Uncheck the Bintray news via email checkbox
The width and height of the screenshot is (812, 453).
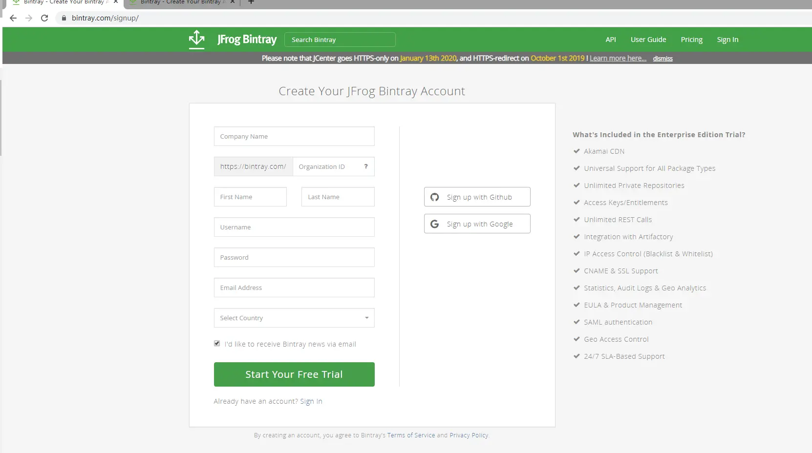(x=217, y=344)
